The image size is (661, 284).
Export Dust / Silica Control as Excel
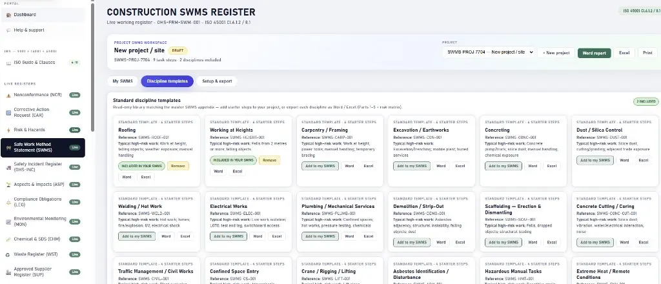pyautogui.click(x=644, y=160)
